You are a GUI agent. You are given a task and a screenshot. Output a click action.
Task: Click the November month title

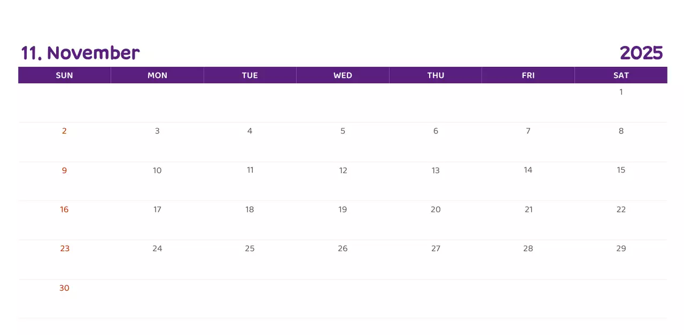click(80, 53)
